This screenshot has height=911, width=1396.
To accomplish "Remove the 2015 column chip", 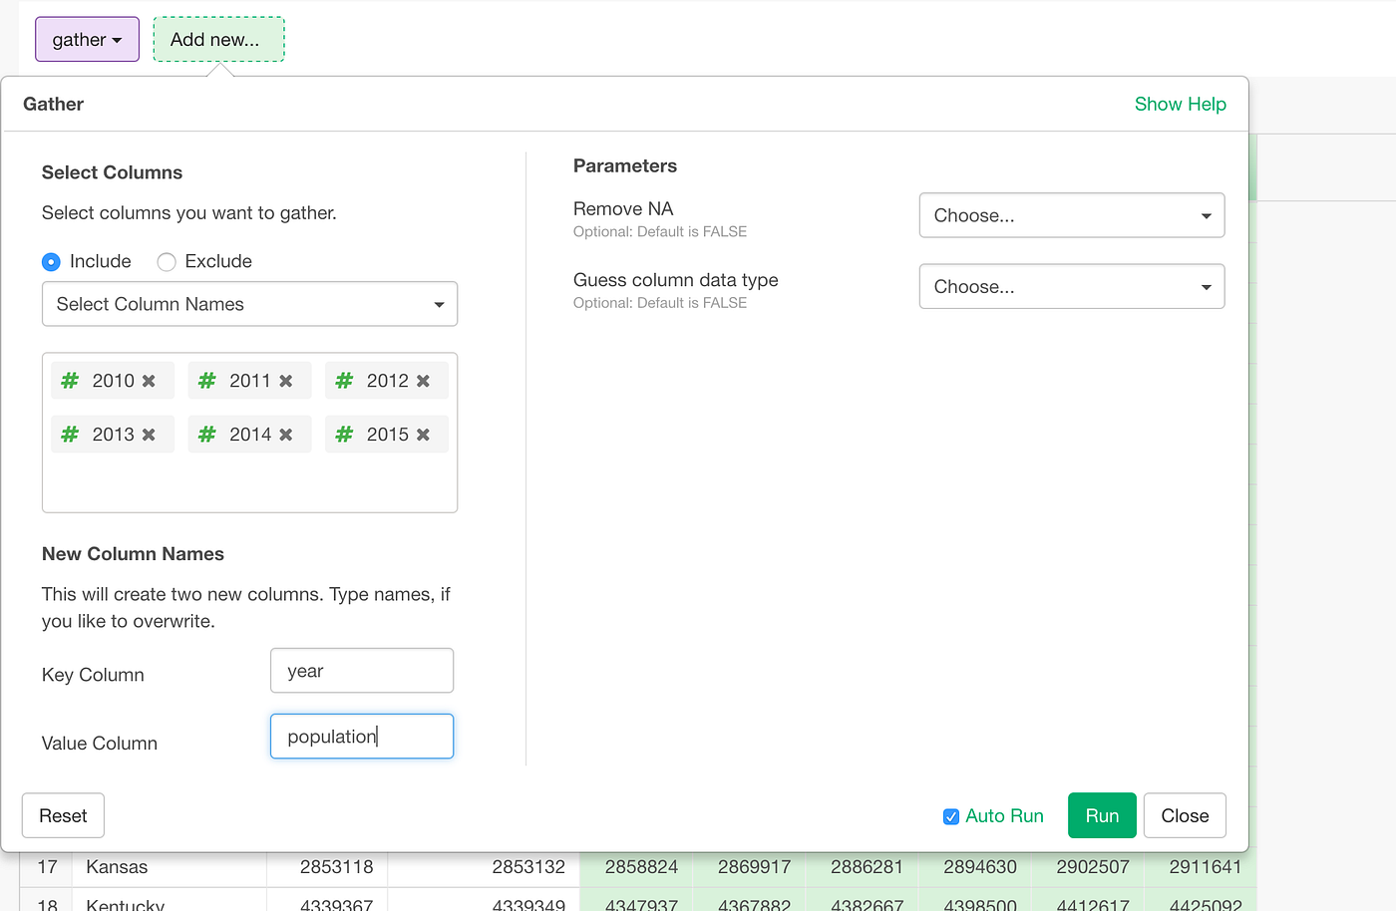I will pyautogui.click(x=422, y=434).
